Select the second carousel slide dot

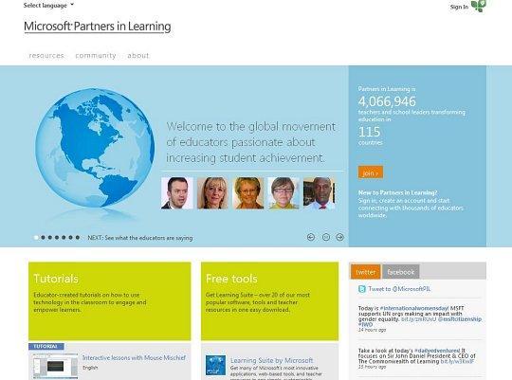(x=43, y=238)
